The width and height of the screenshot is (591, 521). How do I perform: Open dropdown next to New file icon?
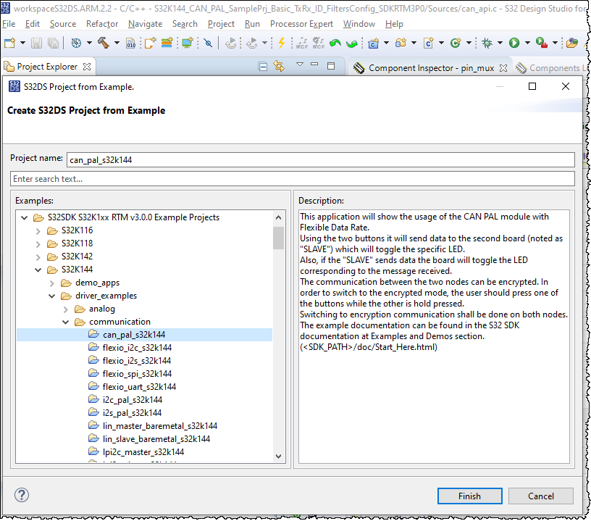pyautogui.click(x=22, y=43)
